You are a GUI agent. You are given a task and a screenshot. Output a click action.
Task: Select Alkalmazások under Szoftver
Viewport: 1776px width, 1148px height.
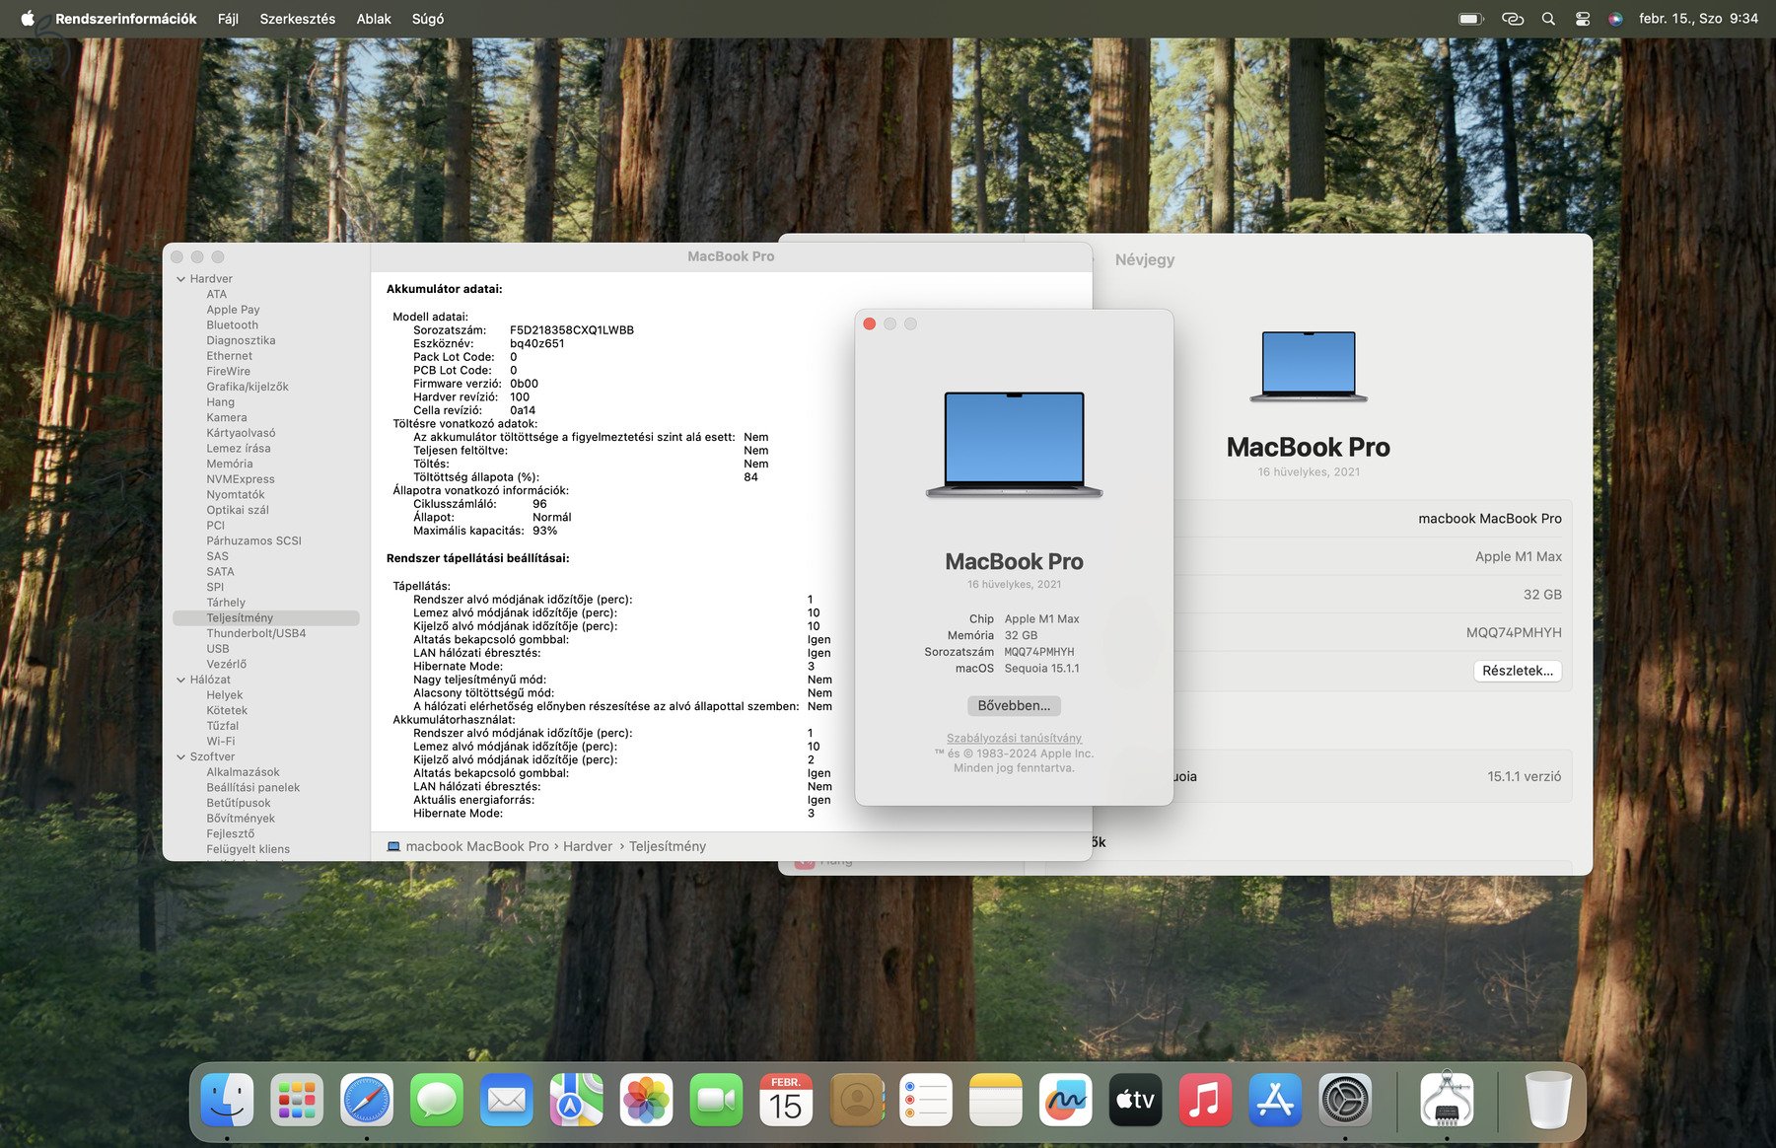(x=243, y=772)
